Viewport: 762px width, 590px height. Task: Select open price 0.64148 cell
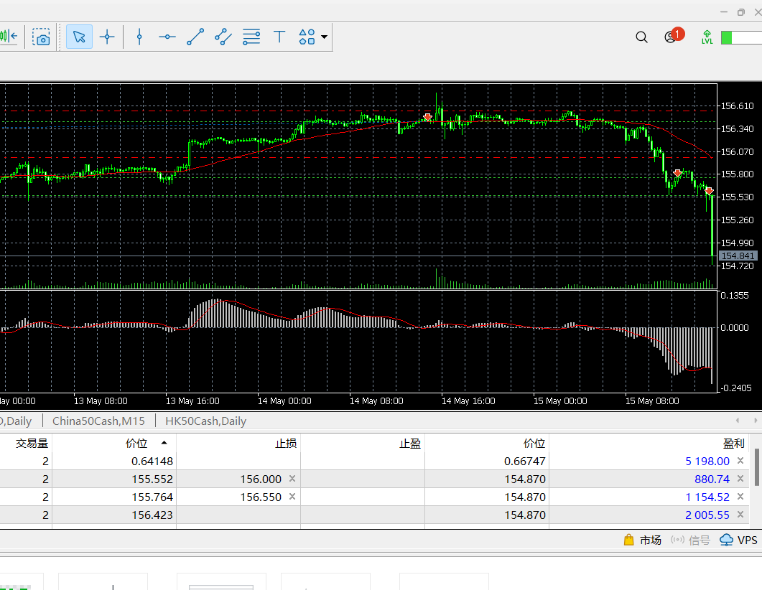[x=152, y=462]
